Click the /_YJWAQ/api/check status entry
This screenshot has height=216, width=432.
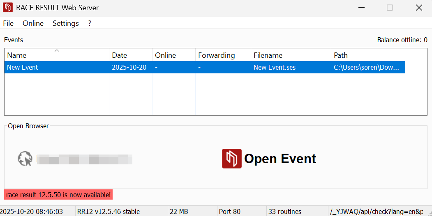tap(377, 211)
